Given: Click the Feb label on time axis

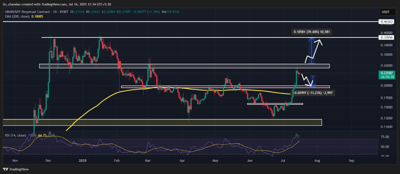Looking at the screenshot, I should 116,161.
